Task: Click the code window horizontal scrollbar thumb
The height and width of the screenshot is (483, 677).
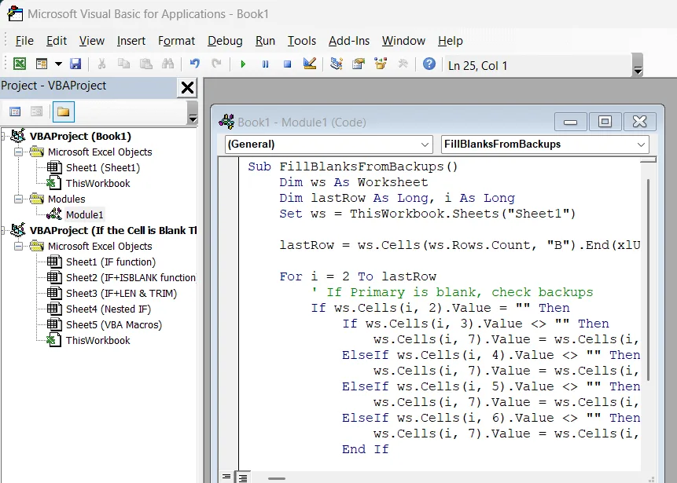Action: 277,478
